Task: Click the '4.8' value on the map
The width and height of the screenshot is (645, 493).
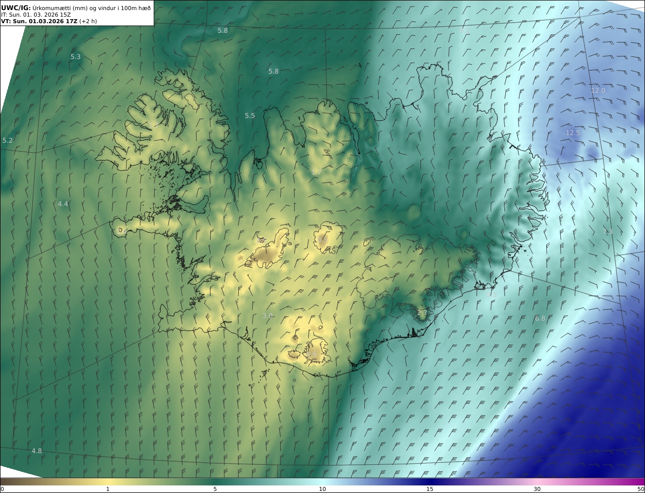Action: click(x=37, y=451)
